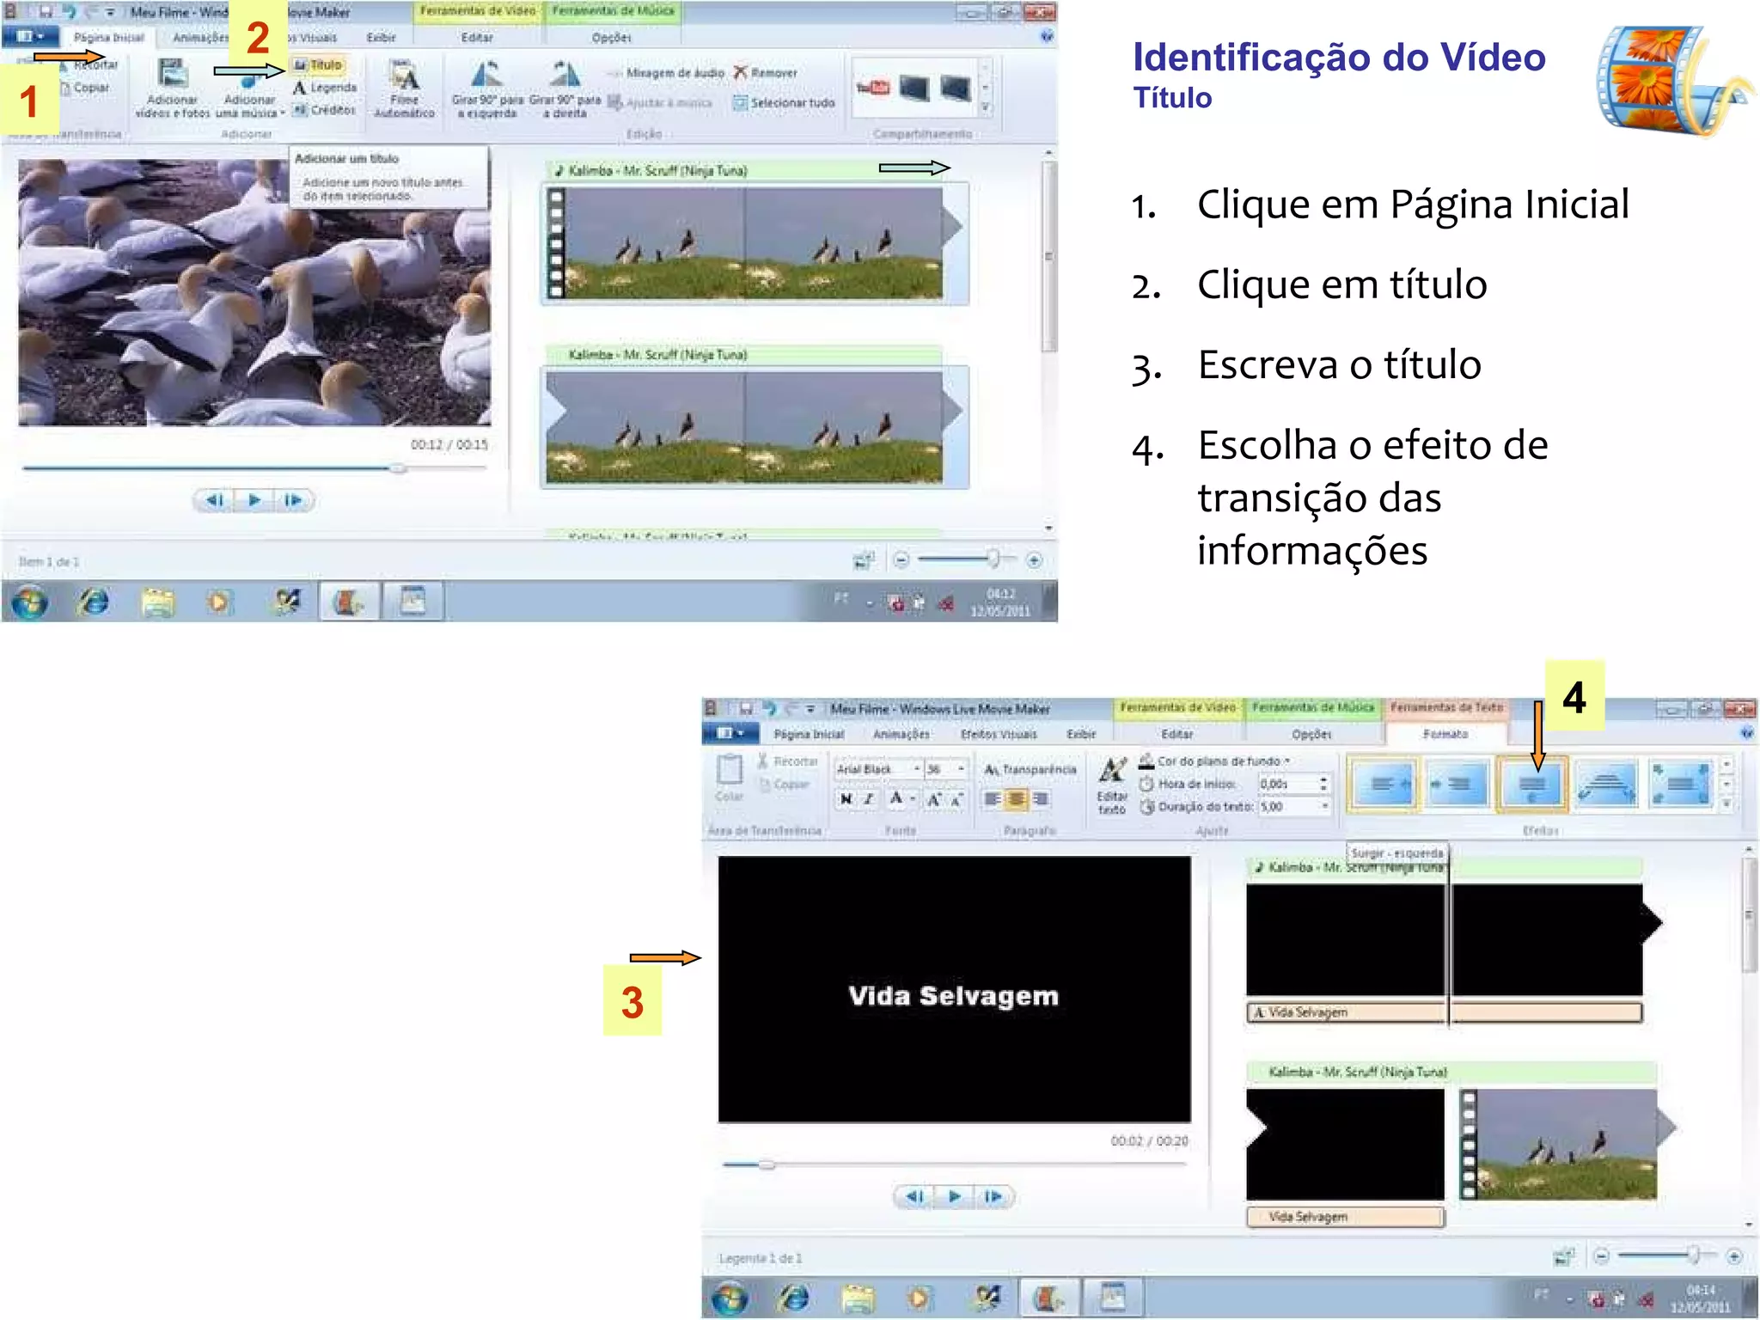Click the Título button in the Adicionar group
Viewport: 1760px width, 1320px height.
(317, 65)
